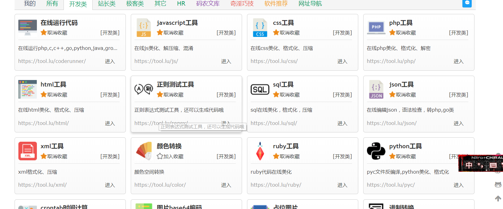Click the javascript工具 JS file icon

coord(144,28)
